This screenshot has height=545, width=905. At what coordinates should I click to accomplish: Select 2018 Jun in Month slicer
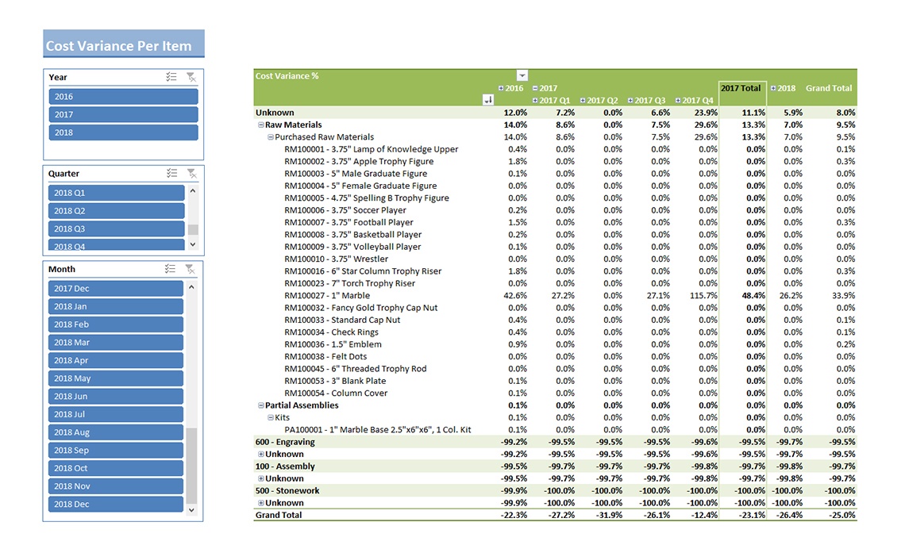(x=115, y=396)
